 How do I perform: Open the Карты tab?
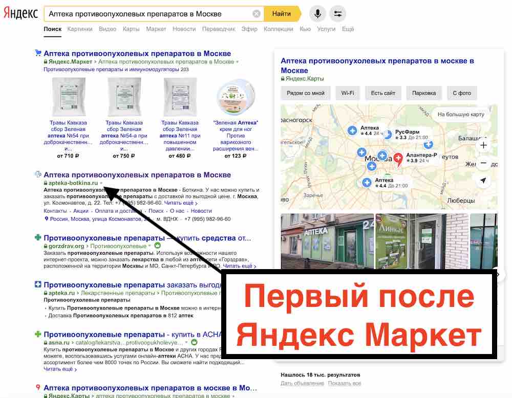(131, 29)
